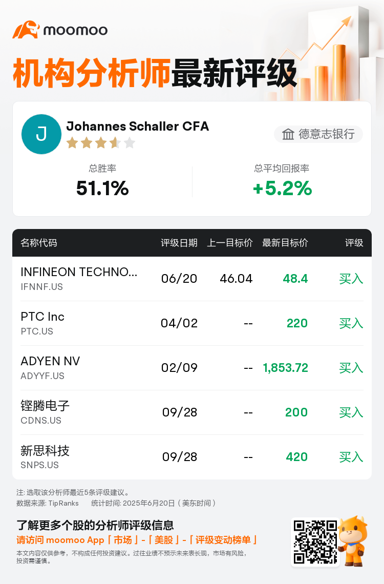Click the 1,853.72 target price value
Viewport: 384px width, 584px height.
pyautogui.click(x=285, y=368)
